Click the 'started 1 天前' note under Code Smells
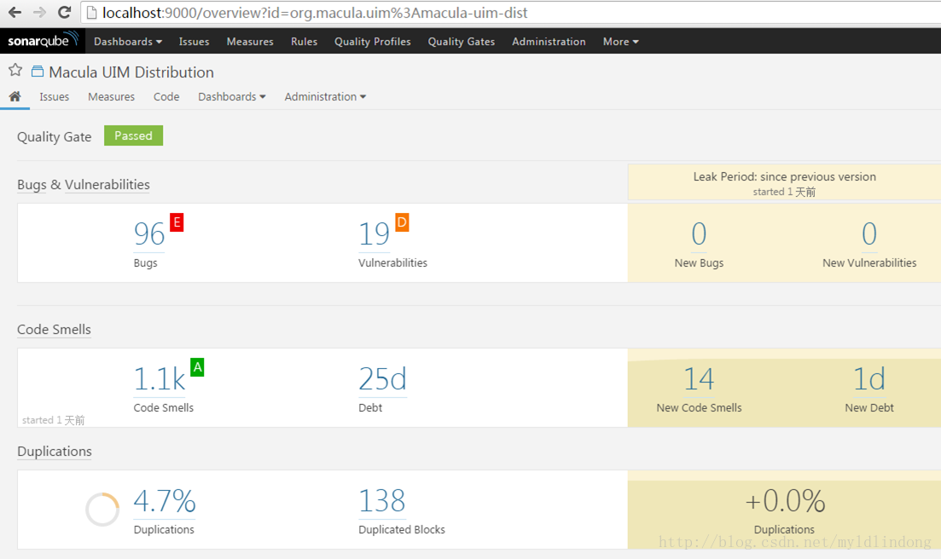Screen dimensions: 941x559 [x=54, y=420]
